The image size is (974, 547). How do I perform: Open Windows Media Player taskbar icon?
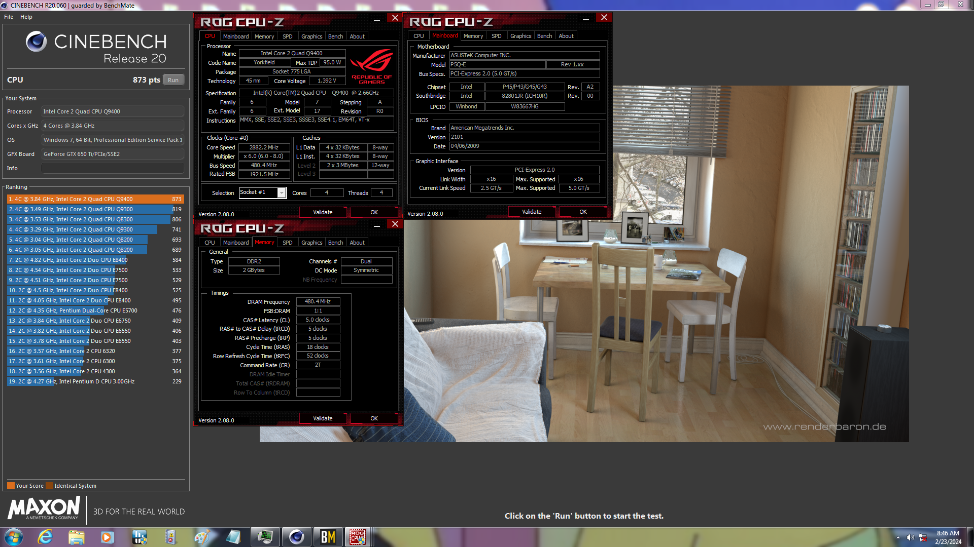tap(108, 537)
